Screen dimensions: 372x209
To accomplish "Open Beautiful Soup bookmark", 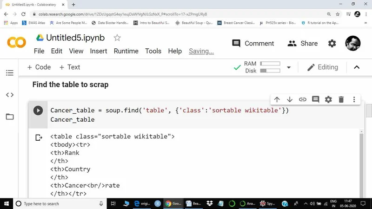I will click(194, 23).
